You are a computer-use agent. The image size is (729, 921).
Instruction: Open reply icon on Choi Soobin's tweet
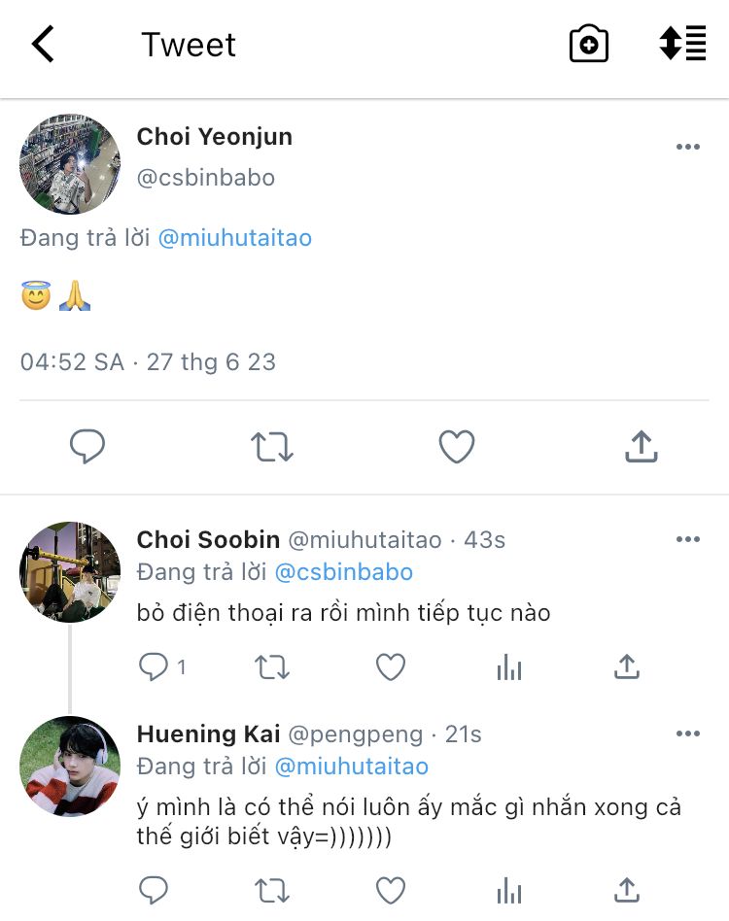tap(154, 666)
